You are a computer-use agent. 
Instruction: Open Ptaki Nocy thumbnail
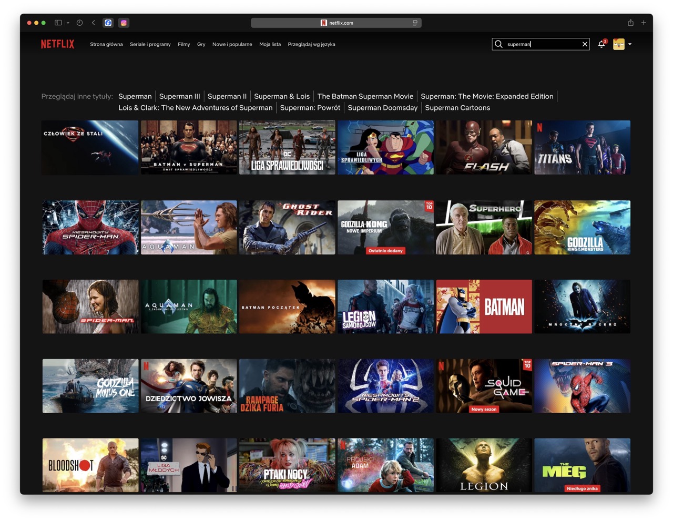click(287, 465)
